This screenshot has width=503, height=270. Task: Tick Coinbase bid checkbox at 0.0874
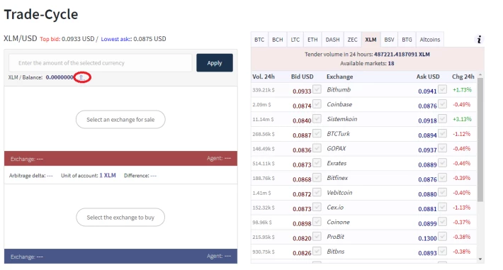coord(317,103)
